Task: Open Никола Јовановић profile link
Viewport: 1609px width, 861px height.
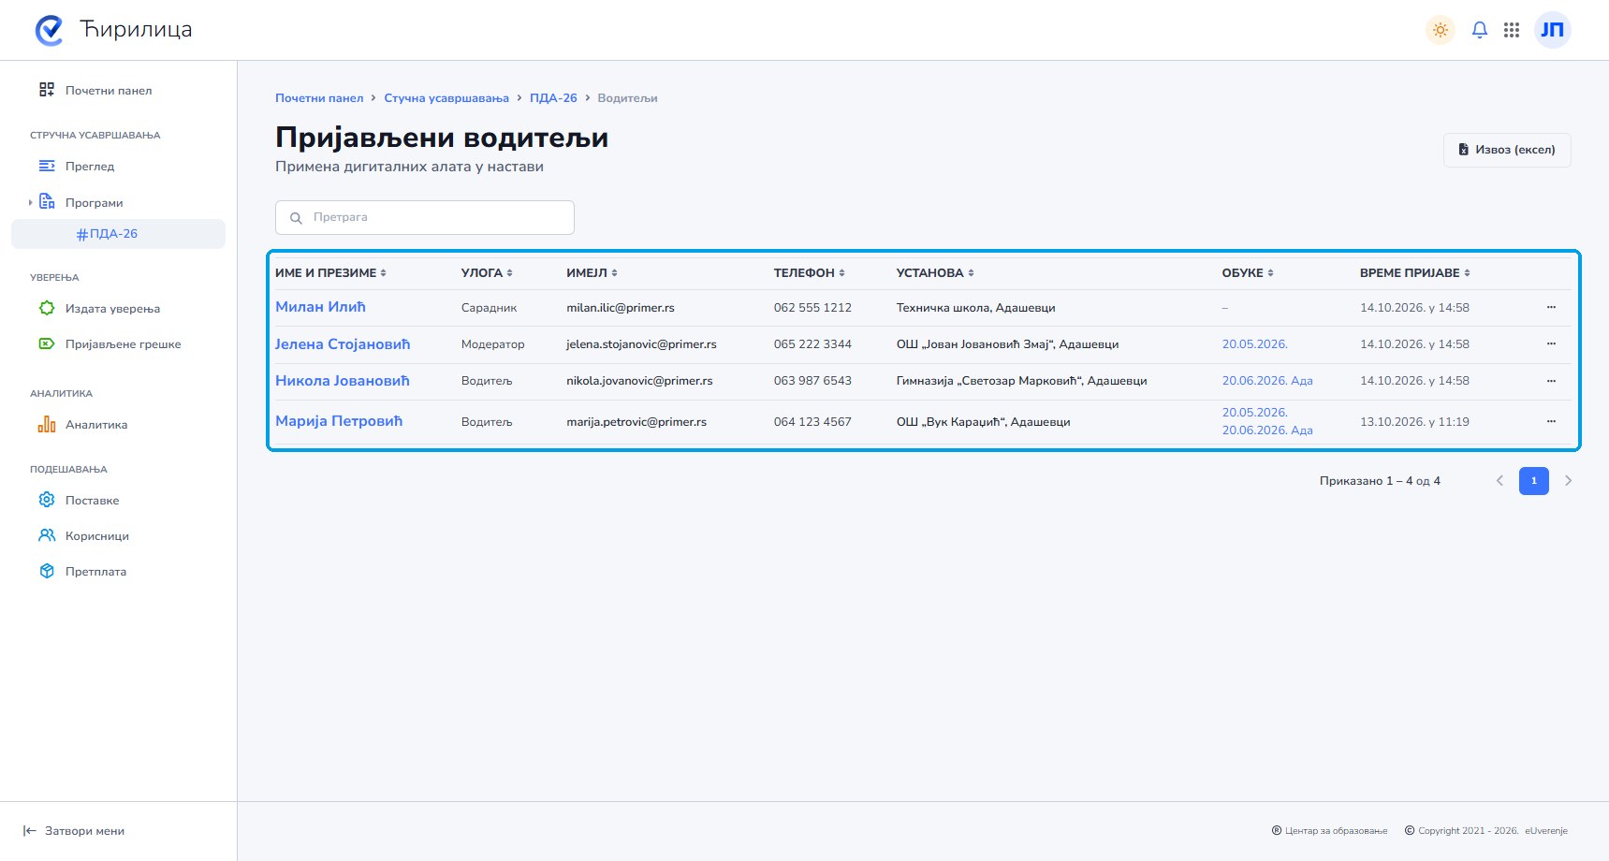Action: coord(343,381)
